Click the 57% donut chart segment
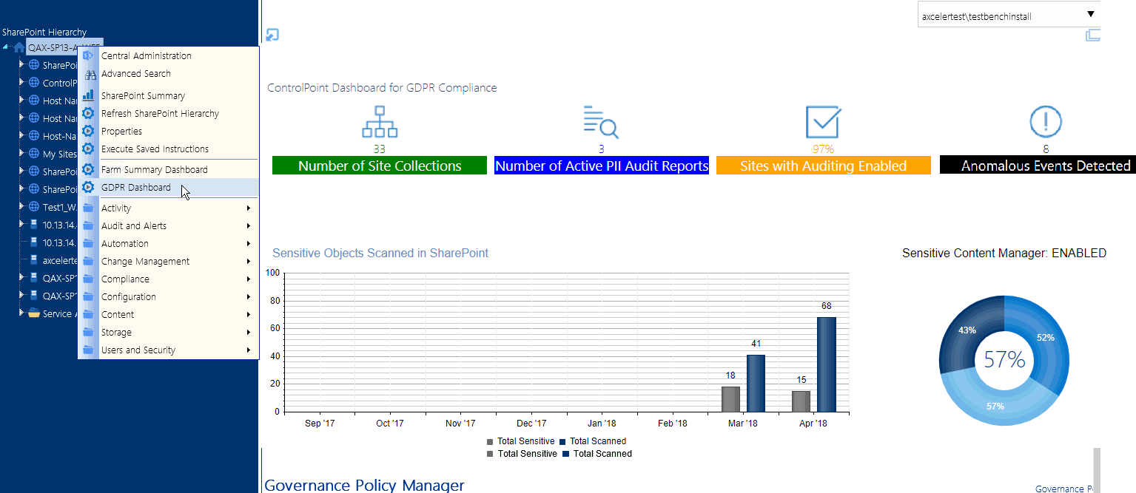The height and width of the screenshot is (493, 1136). [x=995, y=407]
